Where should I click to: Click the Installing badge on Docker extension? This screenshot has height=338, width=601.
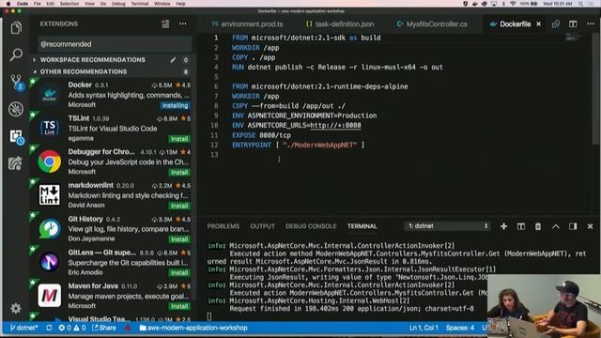pyautogui.click(x=175, y=105)
